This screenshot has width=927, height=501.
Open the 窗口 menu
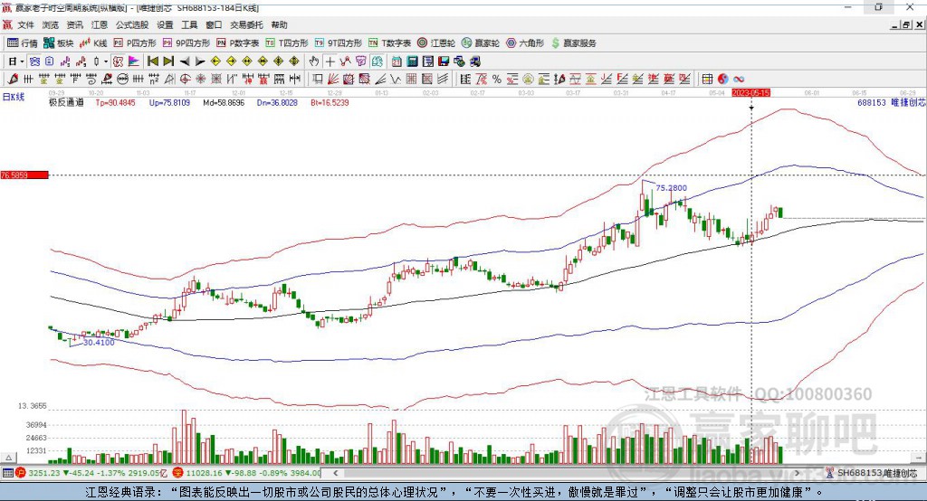click(x=214, y=24)
